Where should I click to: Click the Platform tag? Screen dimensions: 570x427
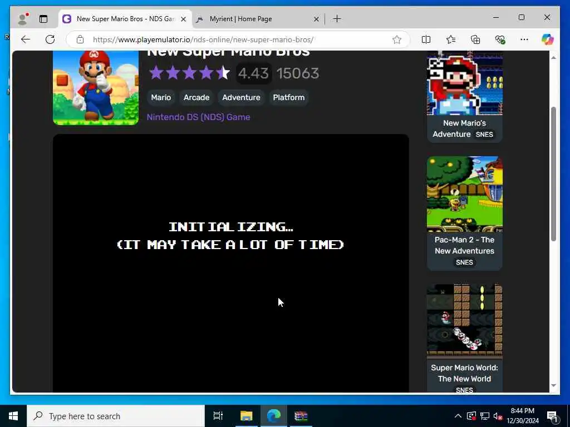coord(289,97)
